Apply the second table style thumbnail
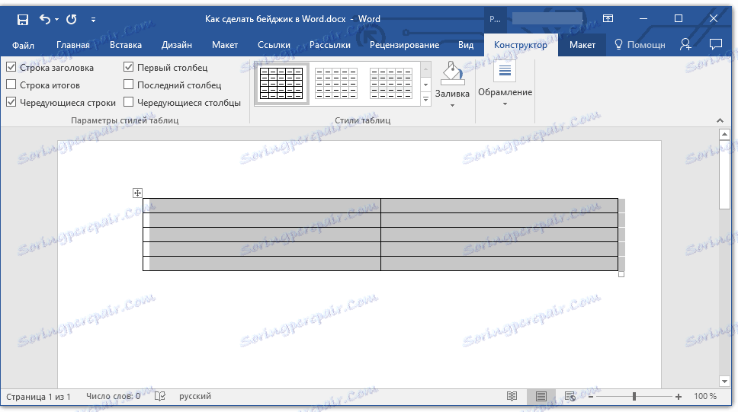738x412 pixels. tap(336, 84)
